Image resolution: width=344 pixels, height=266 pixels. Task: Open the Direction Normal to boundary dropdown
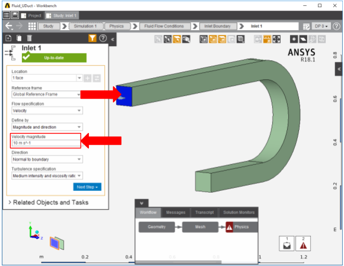[x=47, y=159]
